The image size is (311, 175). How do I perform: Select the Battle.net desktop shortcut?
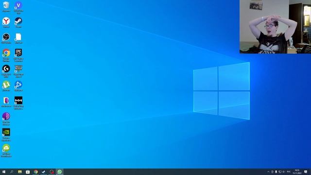[x=18, y=85]
